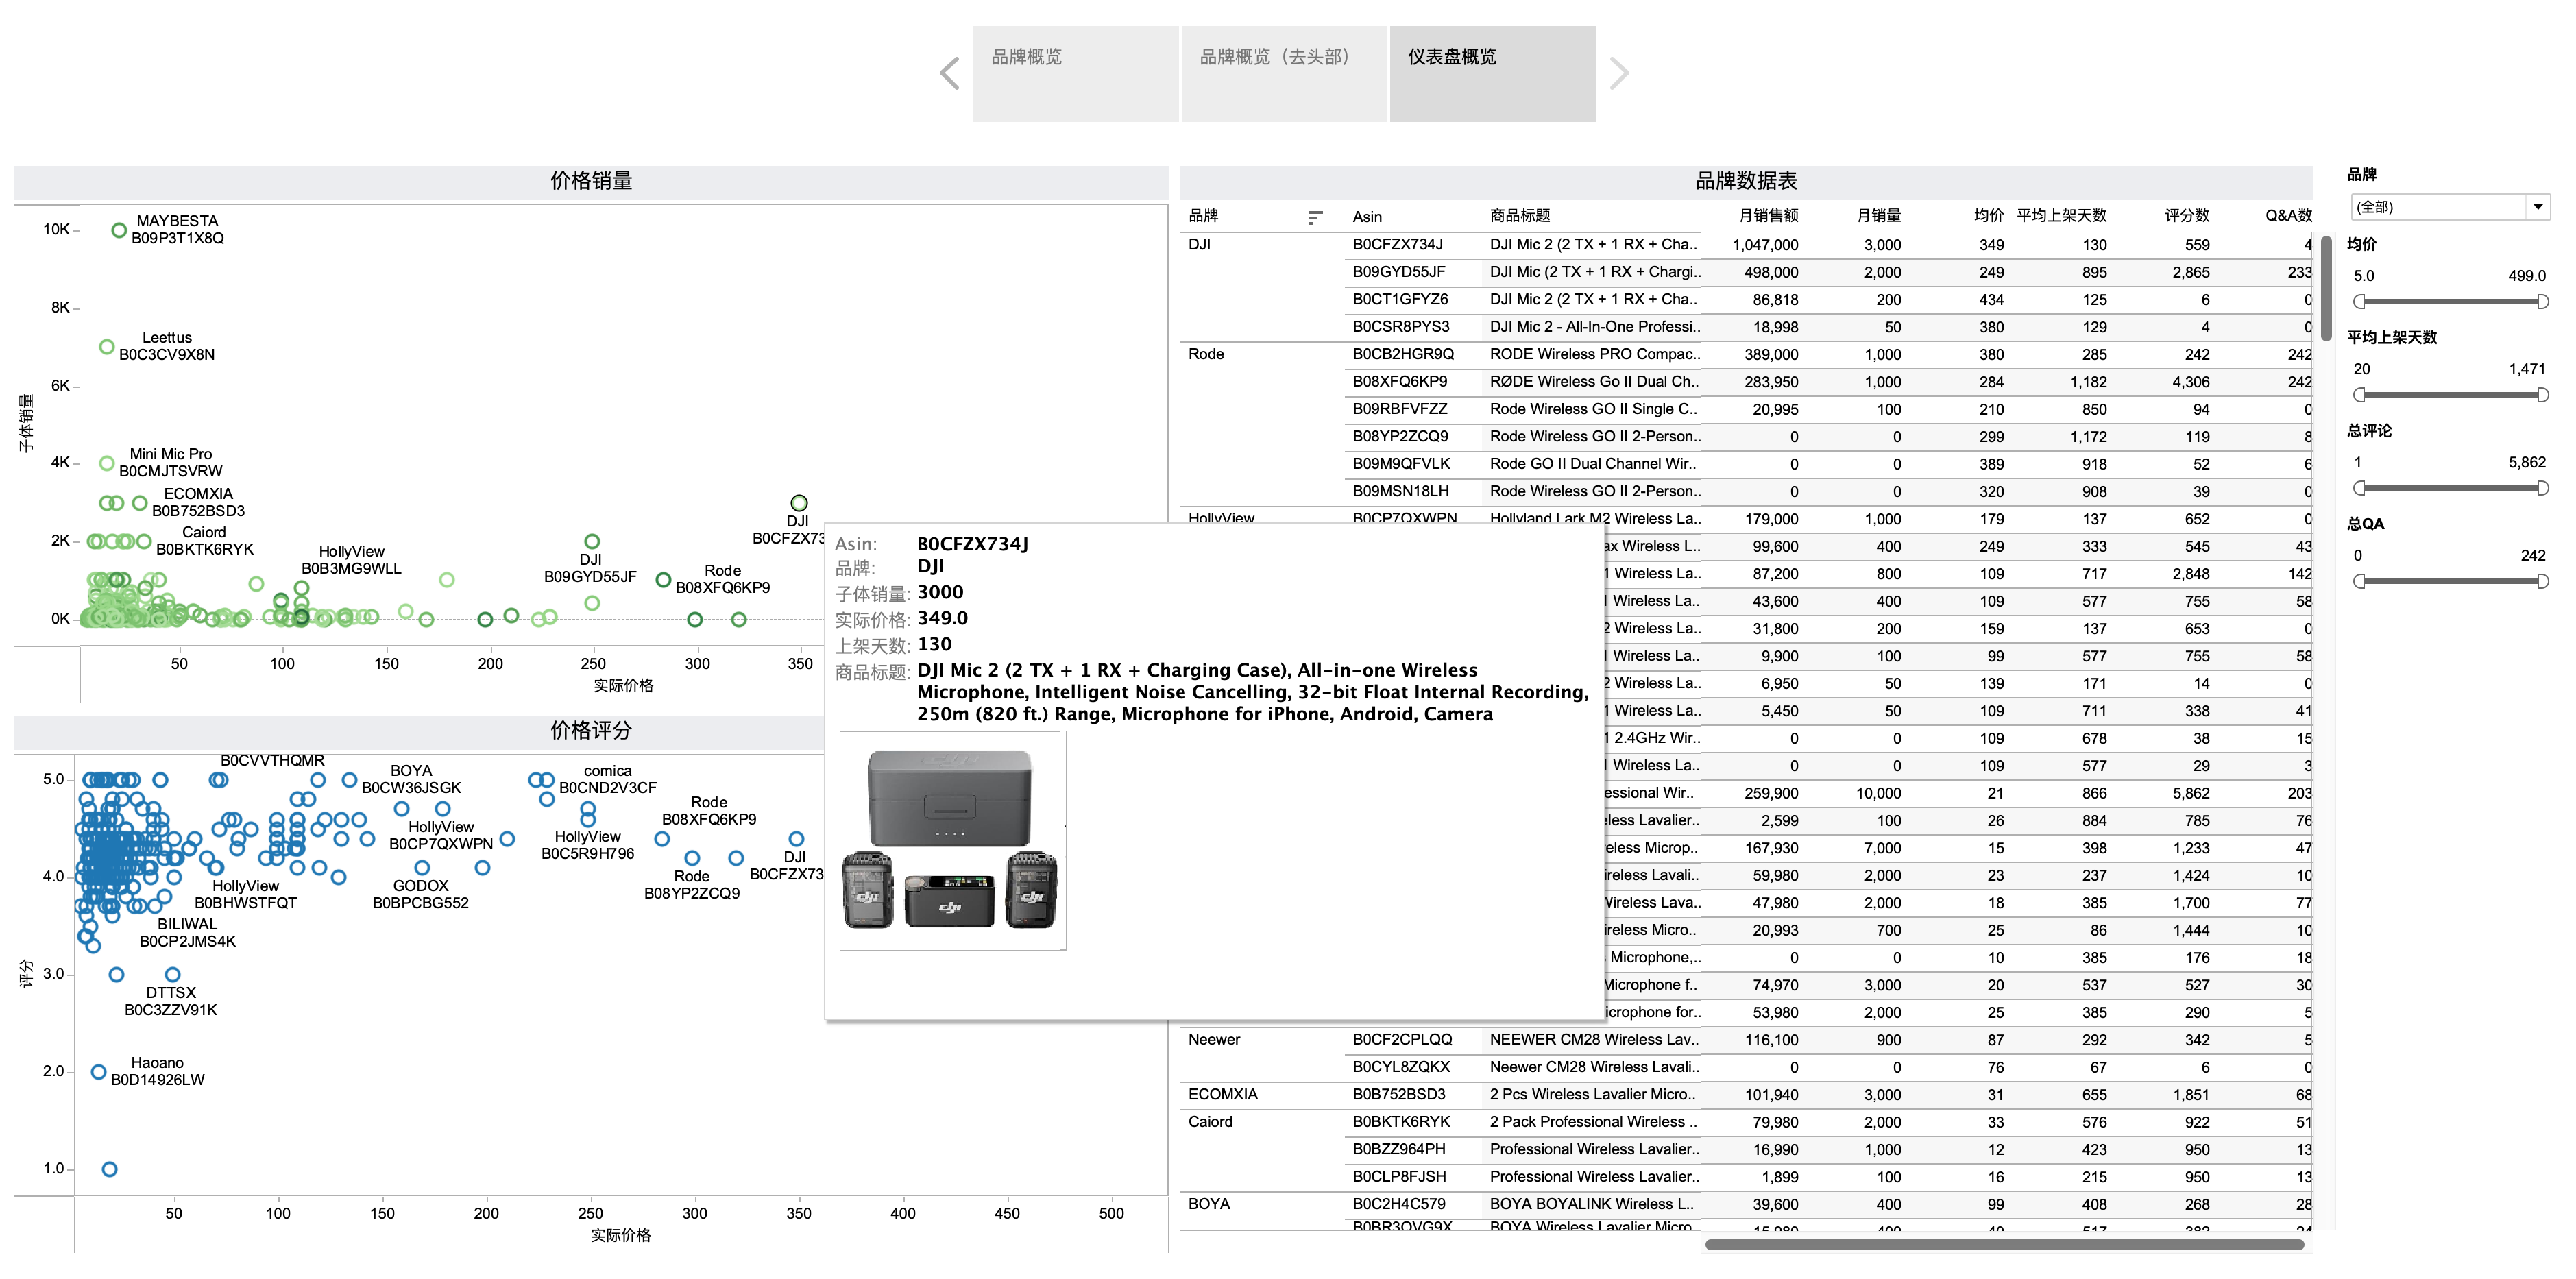Click Asin cell B09RBFVFZZ
2576x1279 pixels.
tap(1400, 409)
